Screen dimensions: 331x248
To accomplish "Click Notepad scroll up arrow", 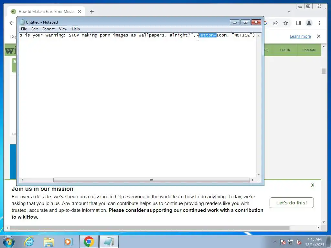I will (x=259, y=36).
